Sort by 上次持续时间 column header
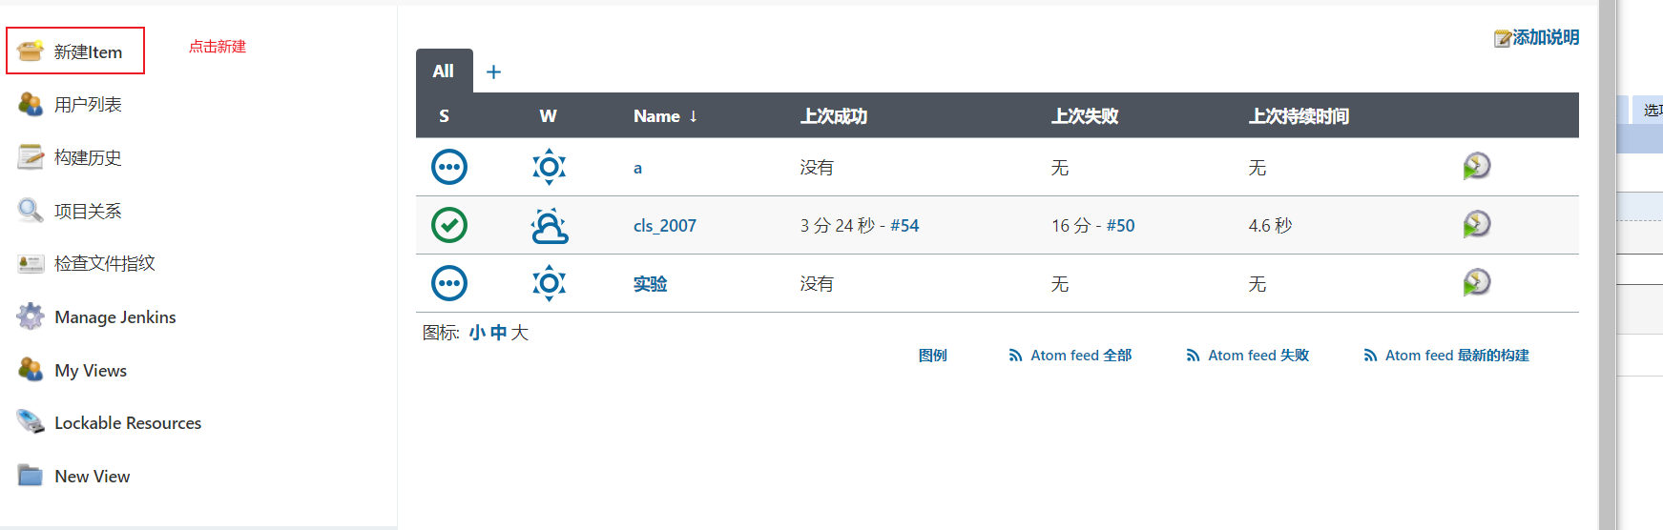This screenshot has width=1663, height=530. [x=1298, y=116]
